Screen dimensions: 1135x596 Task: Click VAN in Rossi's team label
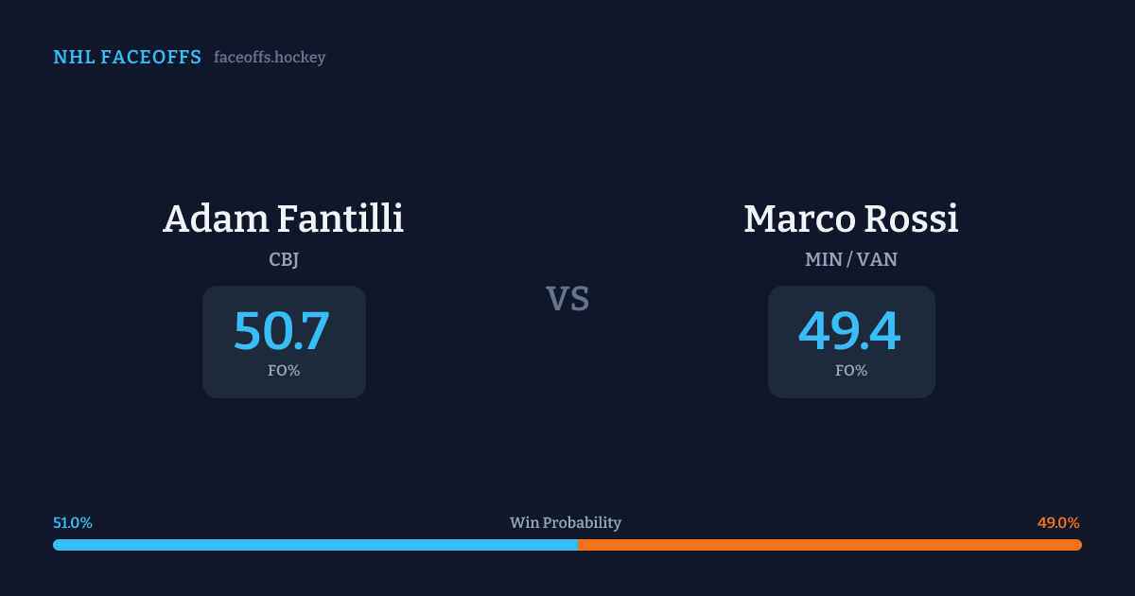(877, 258)
